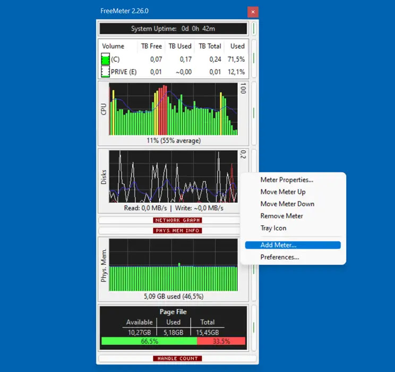Image resolution: width=395 pixels, height=372 pixels.
Task: Close the FreeMeter window
Action: click(253, 12)
